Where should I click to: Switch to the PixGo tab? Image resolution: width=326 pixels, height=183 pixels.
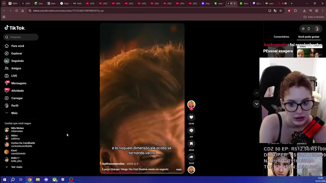pos(77,4)
